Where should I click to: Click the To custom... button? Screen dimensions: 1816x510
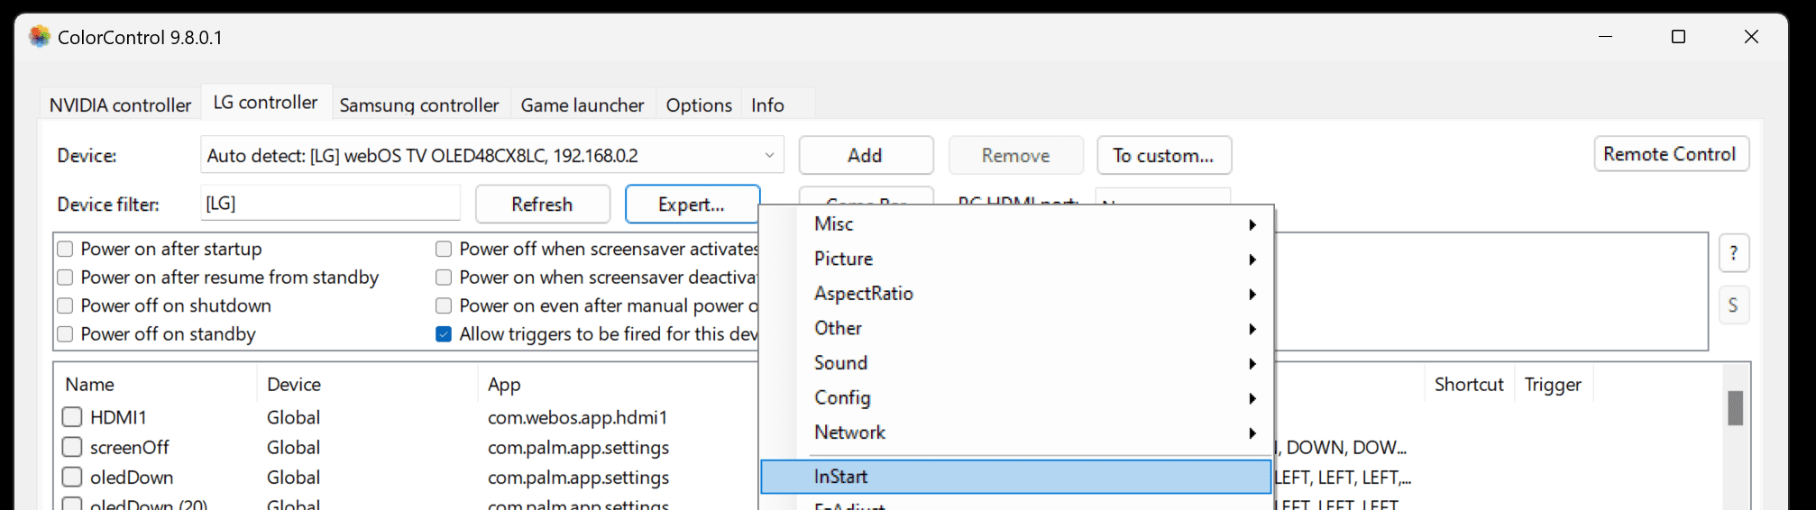(x=1164, y=155)
